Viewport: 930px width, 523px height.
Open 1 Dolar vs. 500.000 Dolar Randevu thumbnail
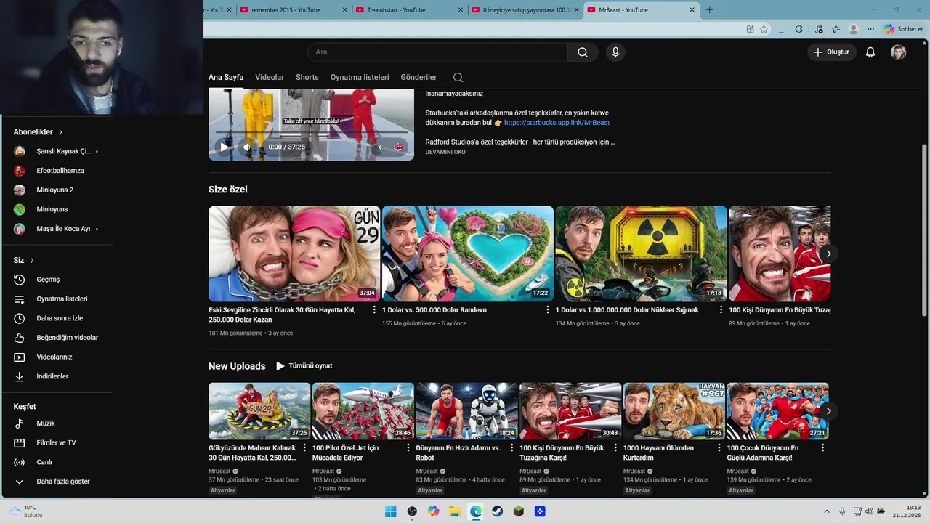pos(468,254)
